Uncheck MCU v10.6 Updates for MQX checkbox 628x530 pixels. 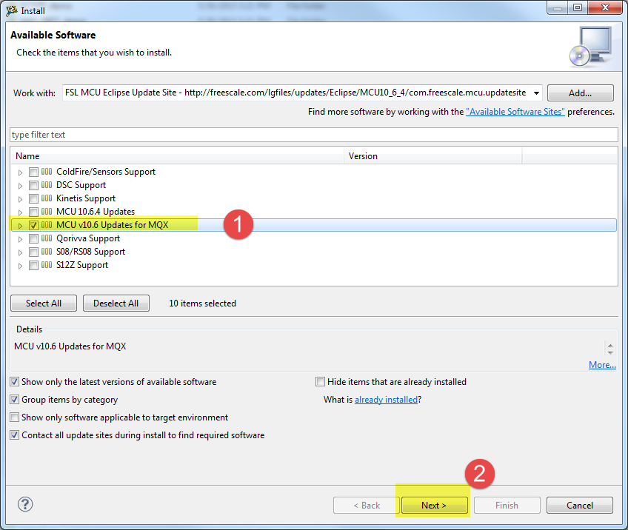click(x=33, y=225)
